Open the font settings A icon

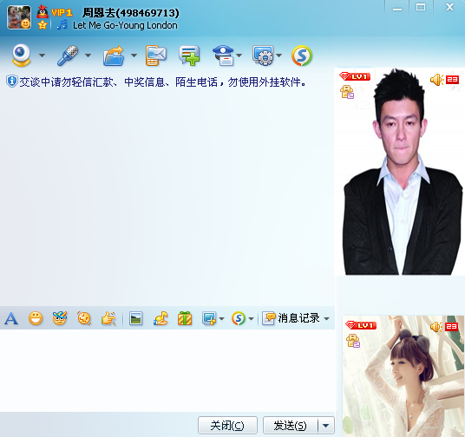11,319
